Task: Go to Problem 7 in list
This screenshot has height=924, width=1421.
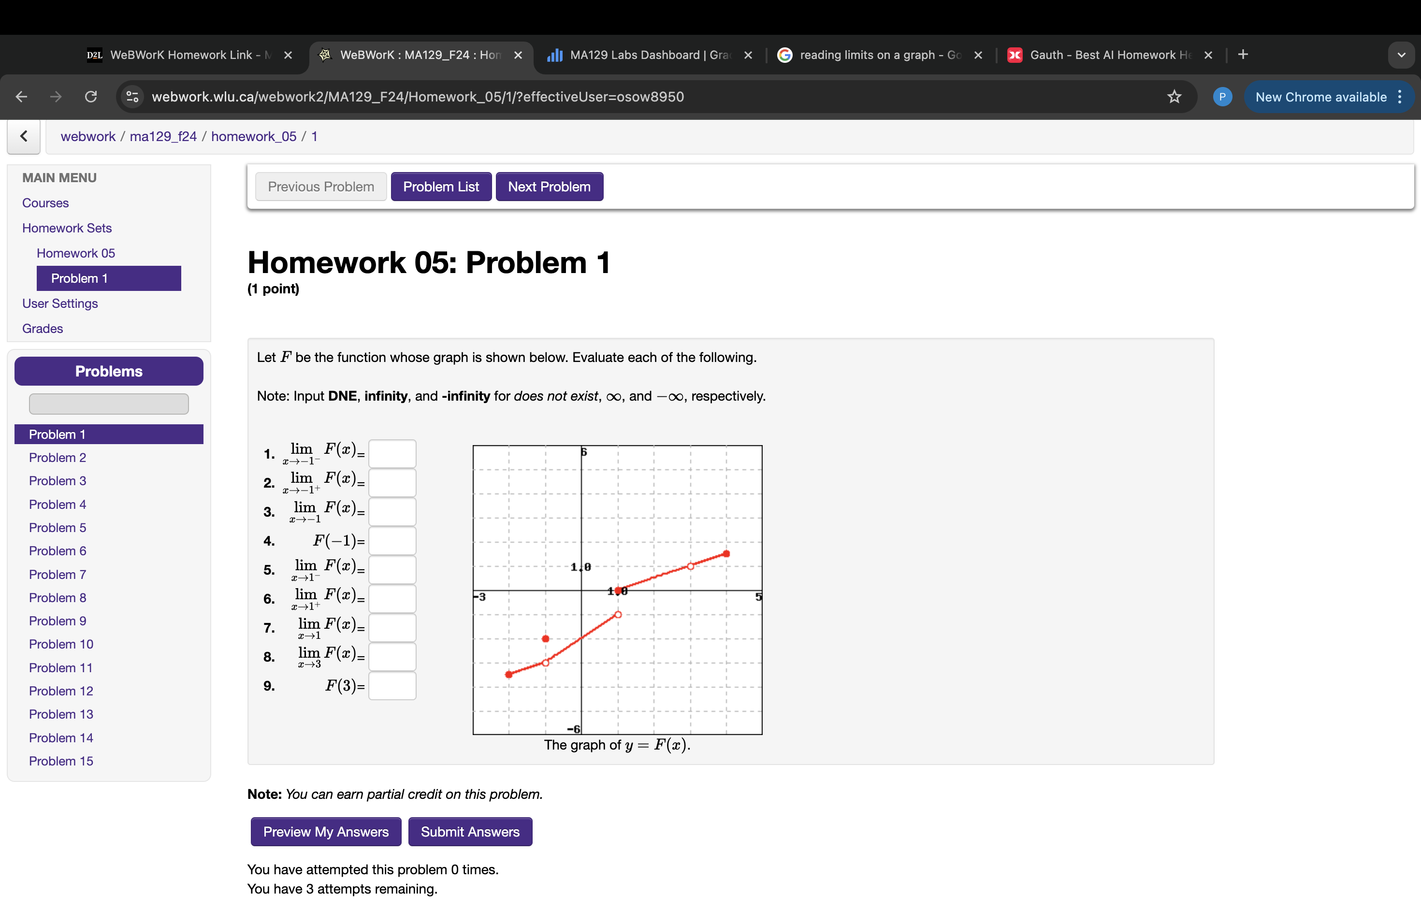Action: (58, 574)
